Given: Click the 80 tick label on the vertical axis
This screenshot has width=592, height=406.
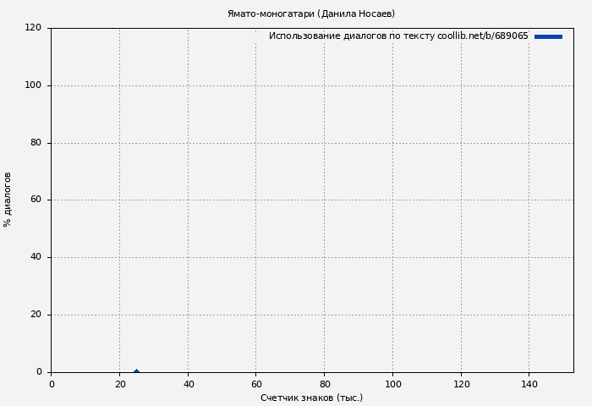Looking at the screenshot, I should click(x=36, y=143).
